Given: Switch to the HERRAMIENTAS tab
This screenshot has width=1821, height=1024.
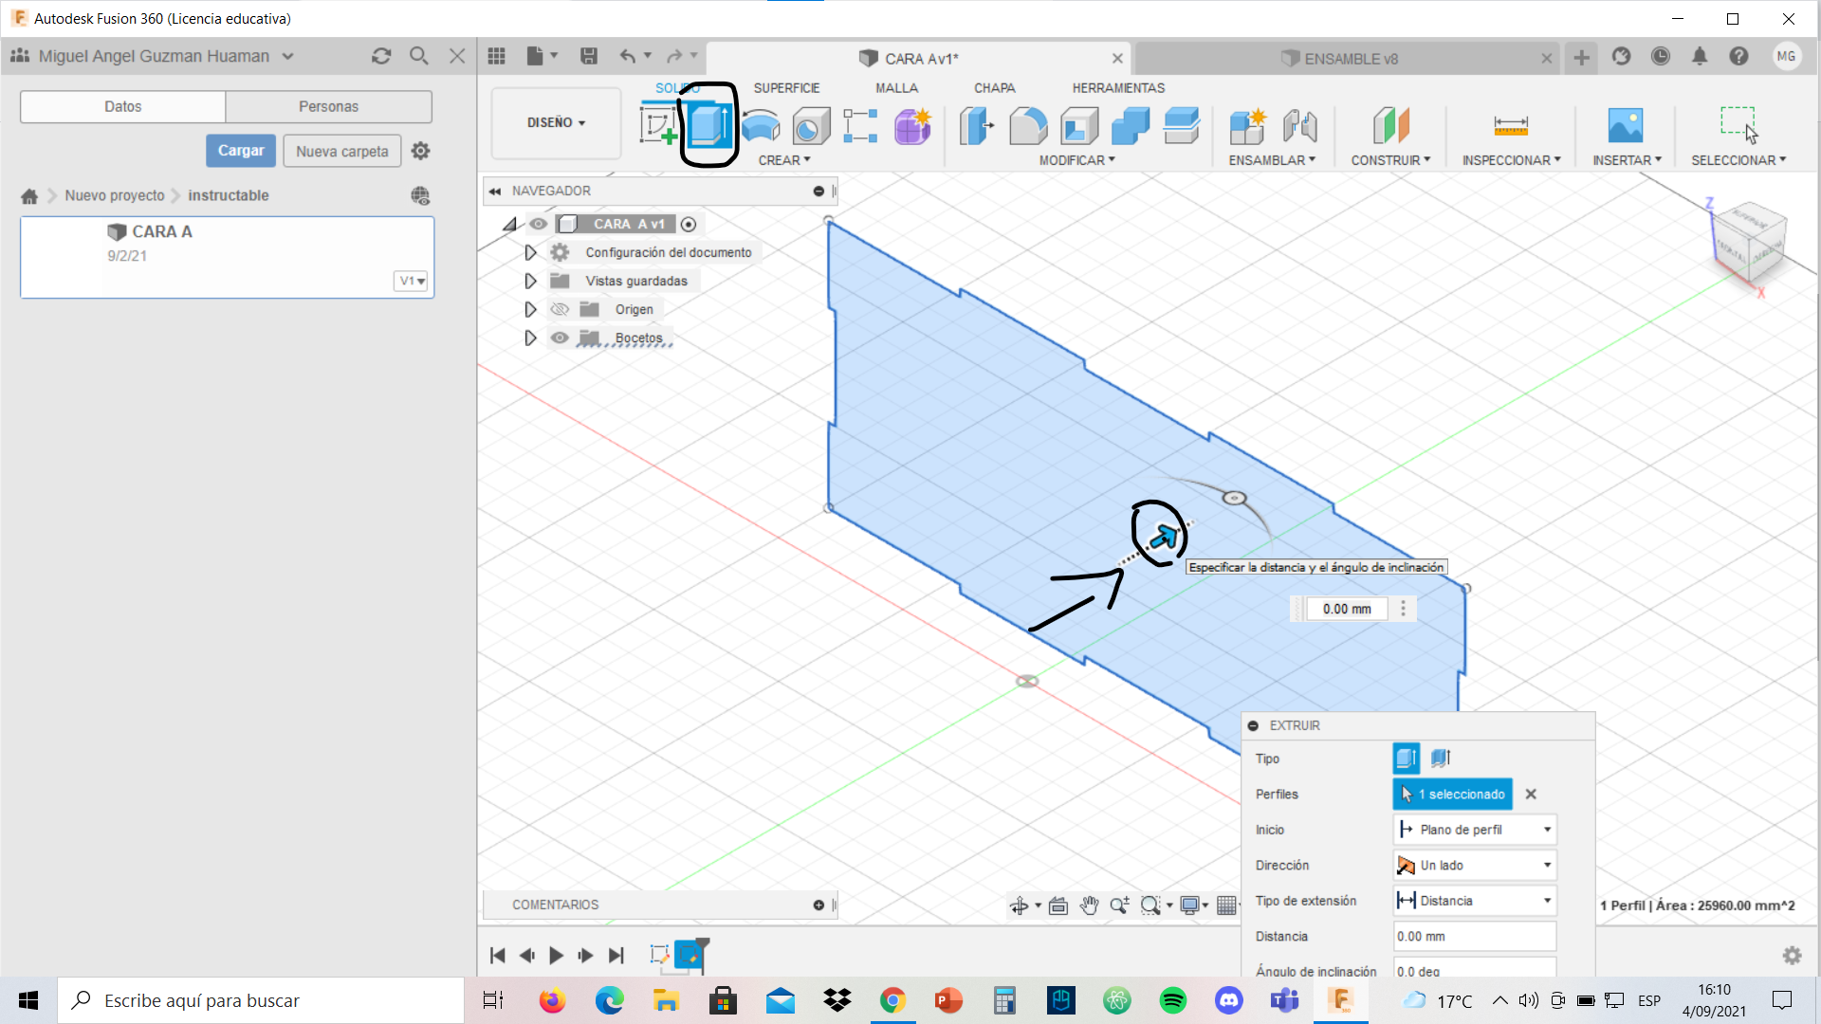Looking at the screenshot, I should click(1118, 87).
